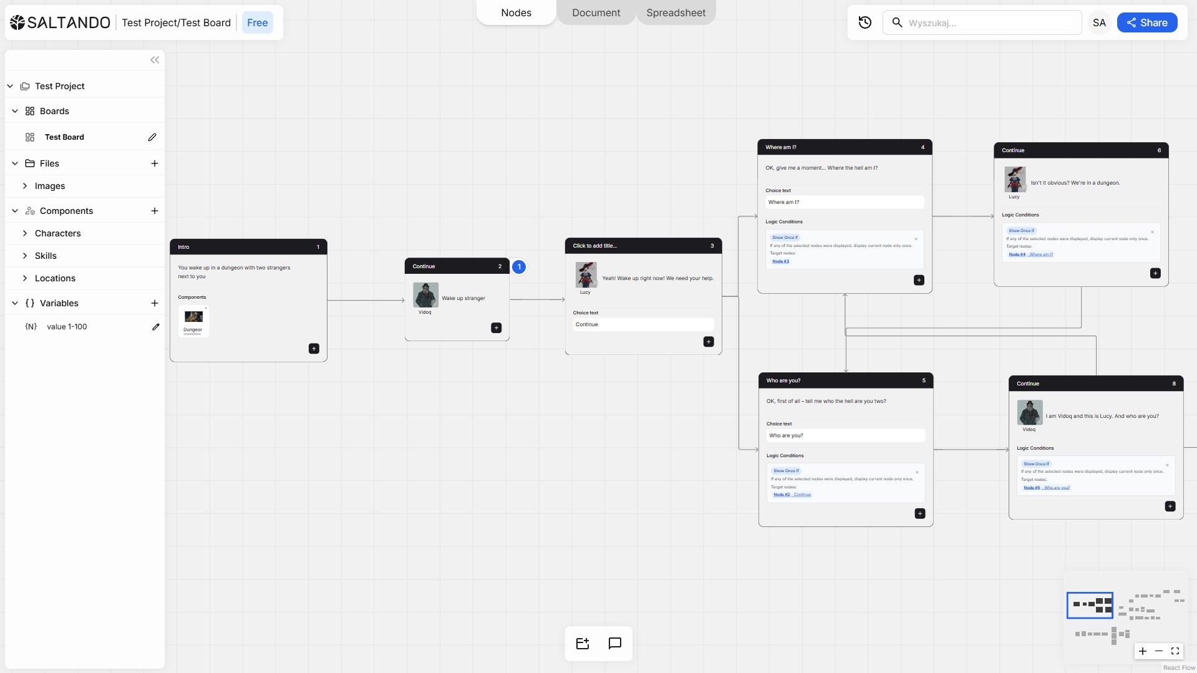Zoom in on the canvas
This screenshot has width=1197, height=673.
pos(1143,651)
